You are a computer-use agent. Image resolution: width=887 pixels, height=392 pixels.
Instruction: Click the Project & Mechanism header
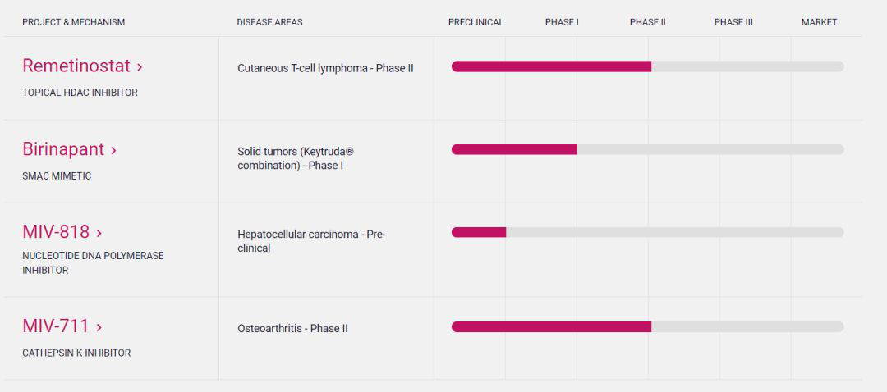coord(74,22)
